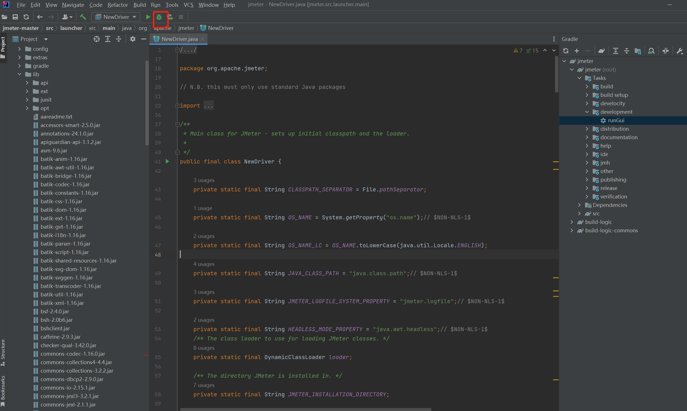687x411 pixels.
Task: Run NewDriver with green play button
Action: (148, 17)
